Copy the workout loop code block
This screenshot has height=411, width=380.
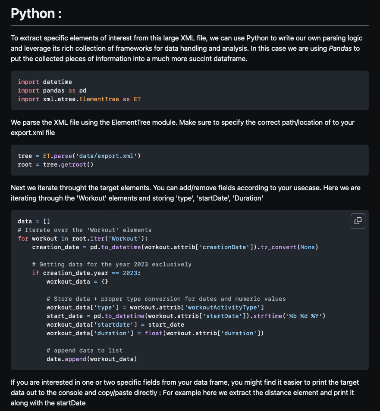(358, 221)
